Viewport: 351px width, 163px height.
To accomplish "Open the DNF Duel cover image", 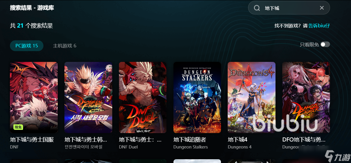I will 143,97.
